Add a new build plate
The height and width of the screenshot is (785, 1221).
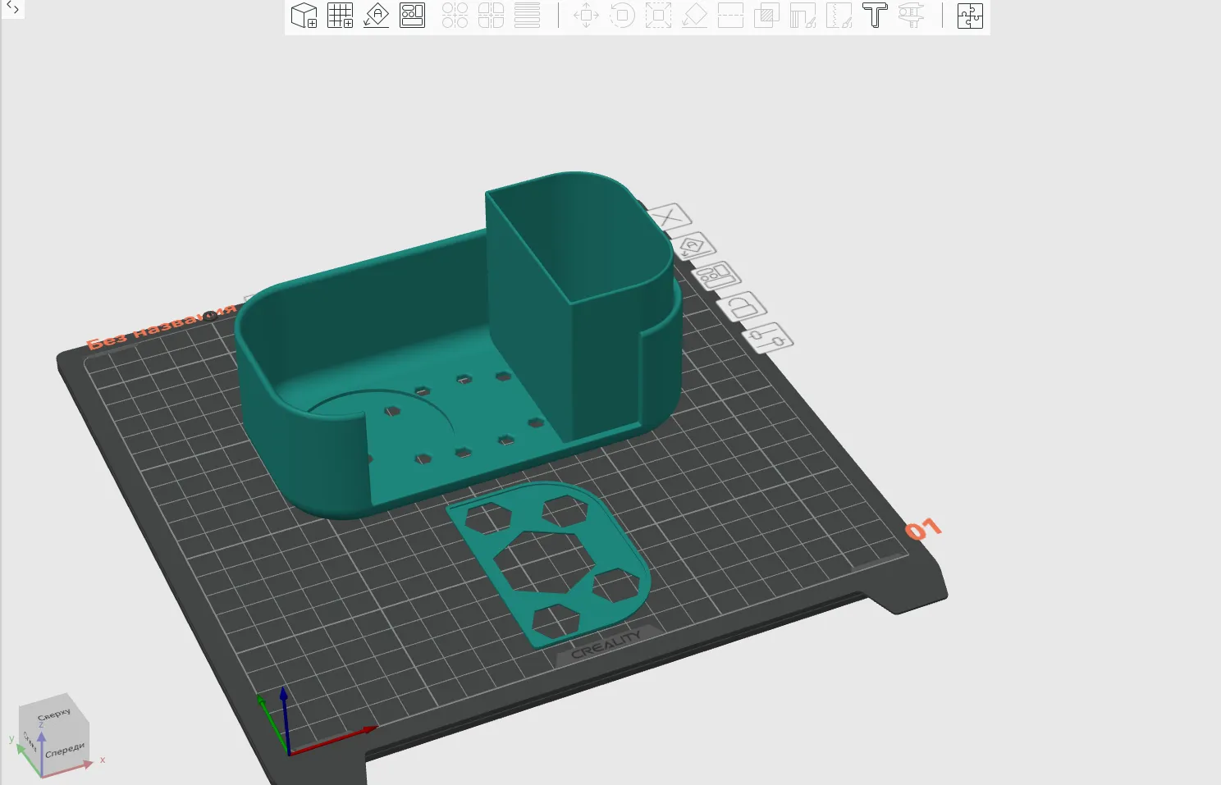click(340, 16)
